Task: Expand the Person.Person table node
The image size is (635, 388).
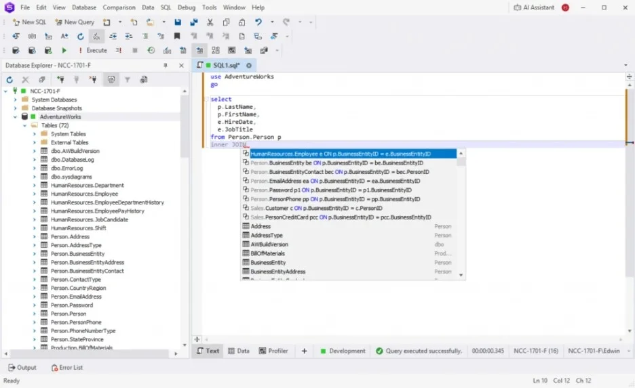Action: (x=35, y=314)
